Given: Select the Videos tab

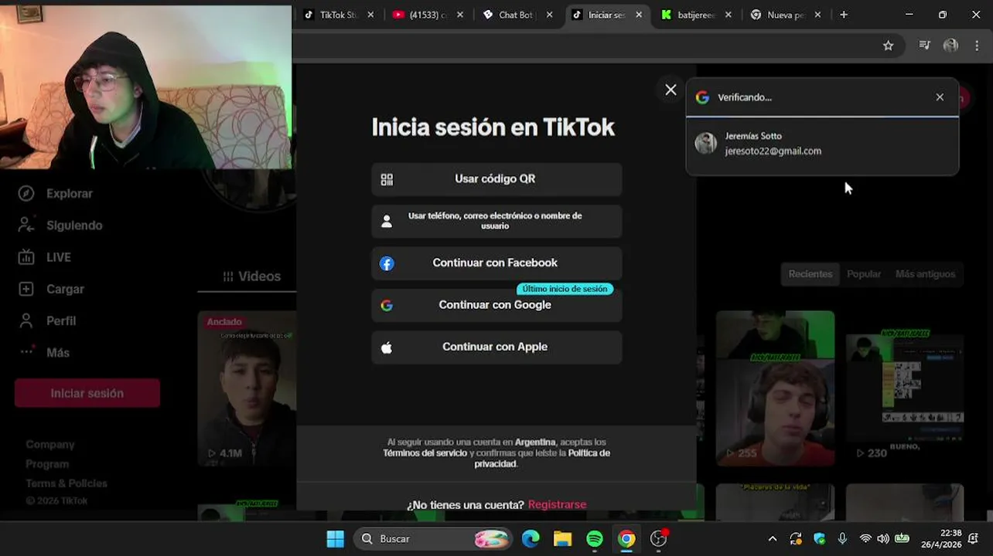Looking at the screenshot, I should click(x=251, y=276).
